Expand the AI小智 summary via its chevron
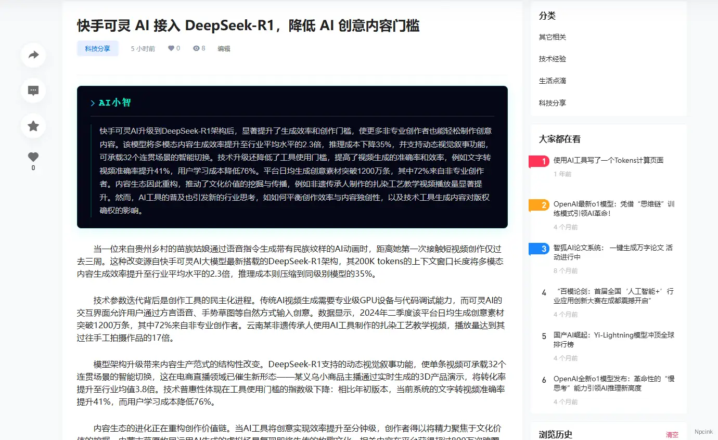 point(93,102)
